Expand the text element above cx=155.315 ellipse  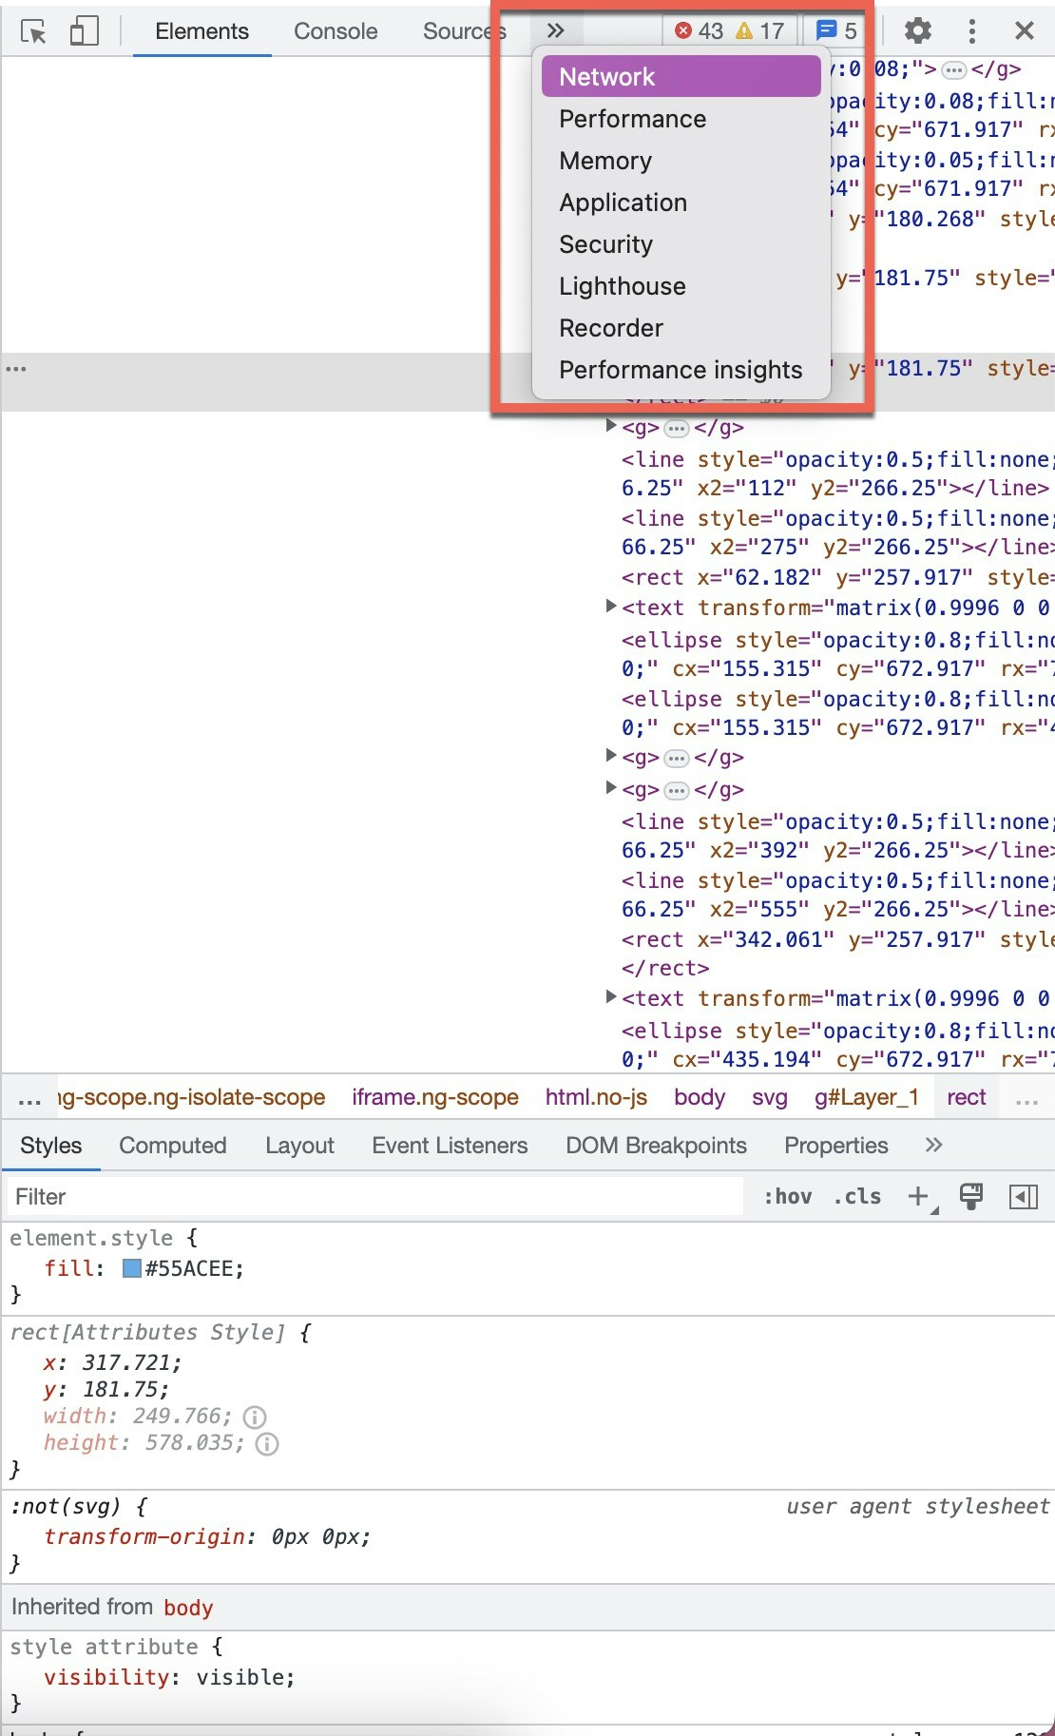(612, 606)
